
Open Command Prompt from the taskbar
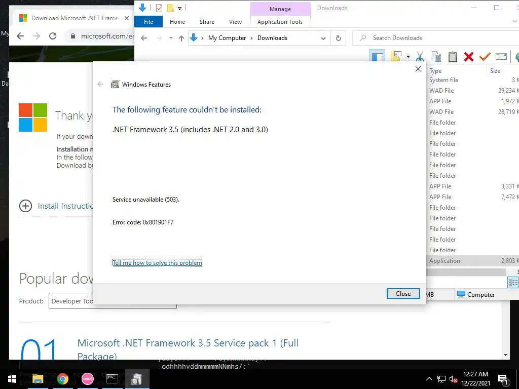point(112,379)
